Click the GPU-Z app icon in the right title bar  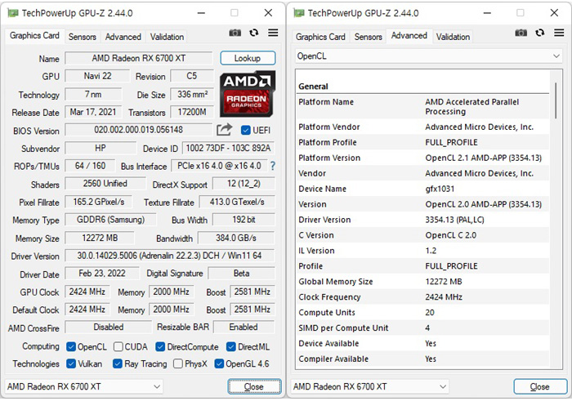tap(299, 13)
